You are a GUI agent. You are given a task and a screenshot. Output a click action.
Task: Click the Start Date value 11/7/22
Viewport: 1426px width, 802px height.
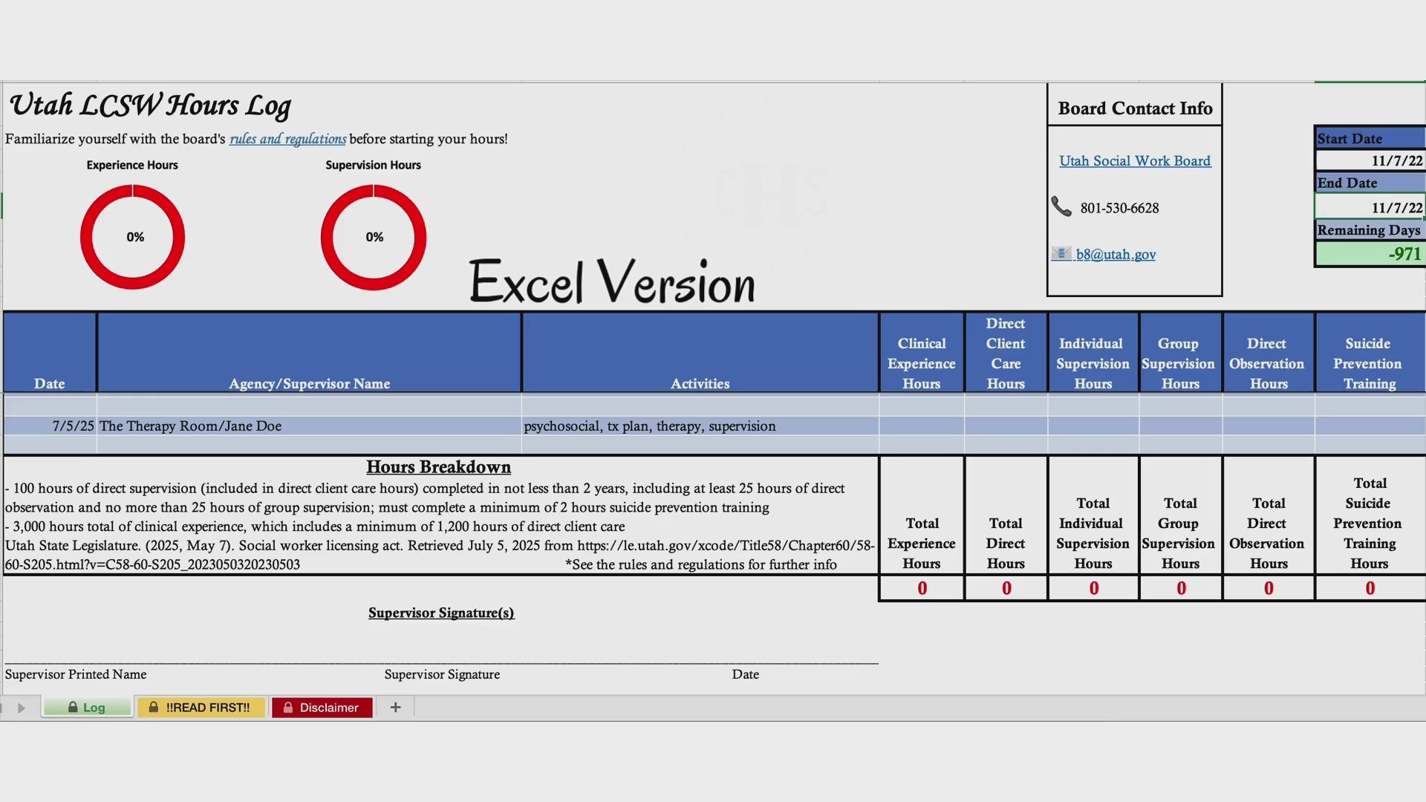(1370, 160)
